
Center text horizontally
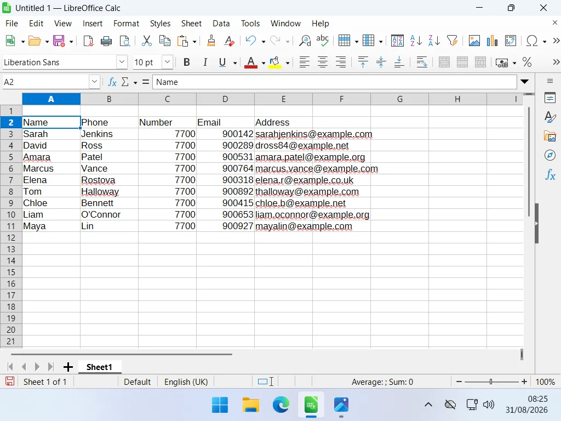[323, 62]
